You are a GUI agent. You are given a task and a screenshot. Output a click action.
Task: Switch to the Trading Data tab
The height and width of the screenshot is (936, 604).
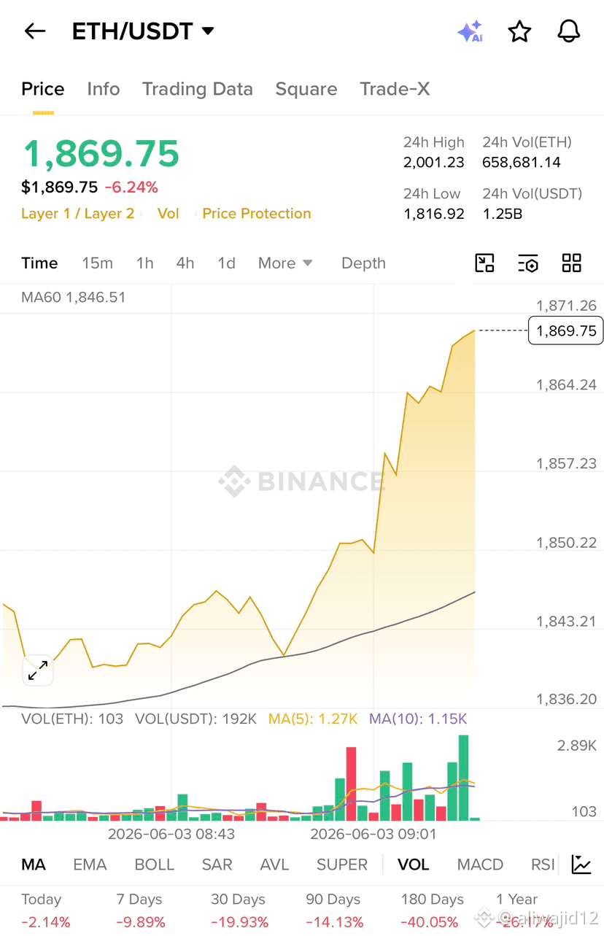point(198,89)
